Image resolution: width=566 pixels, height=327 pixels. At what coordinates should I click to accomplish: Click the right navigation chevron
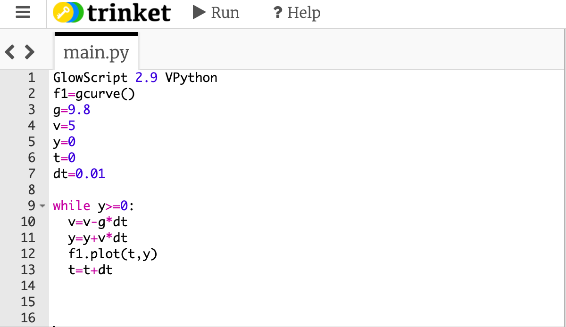coord(29,52)
